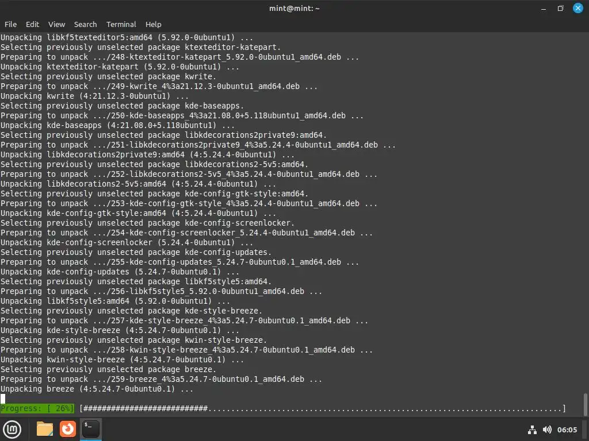Click line 'Unpacking kwrite (4:21.12.3-0ubuntu1) ...'
This screenshot has height=441, width=589.
pyautogui.click(x=95, y=96)
